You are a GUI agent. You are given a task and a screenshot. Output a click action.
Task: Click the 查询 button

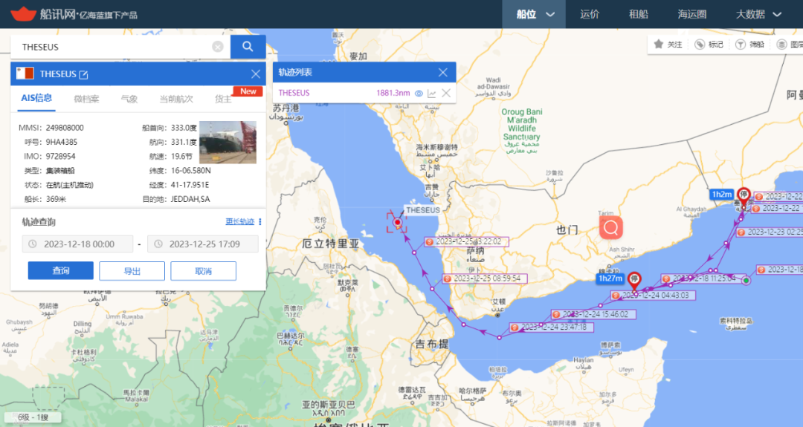[61, 271]
